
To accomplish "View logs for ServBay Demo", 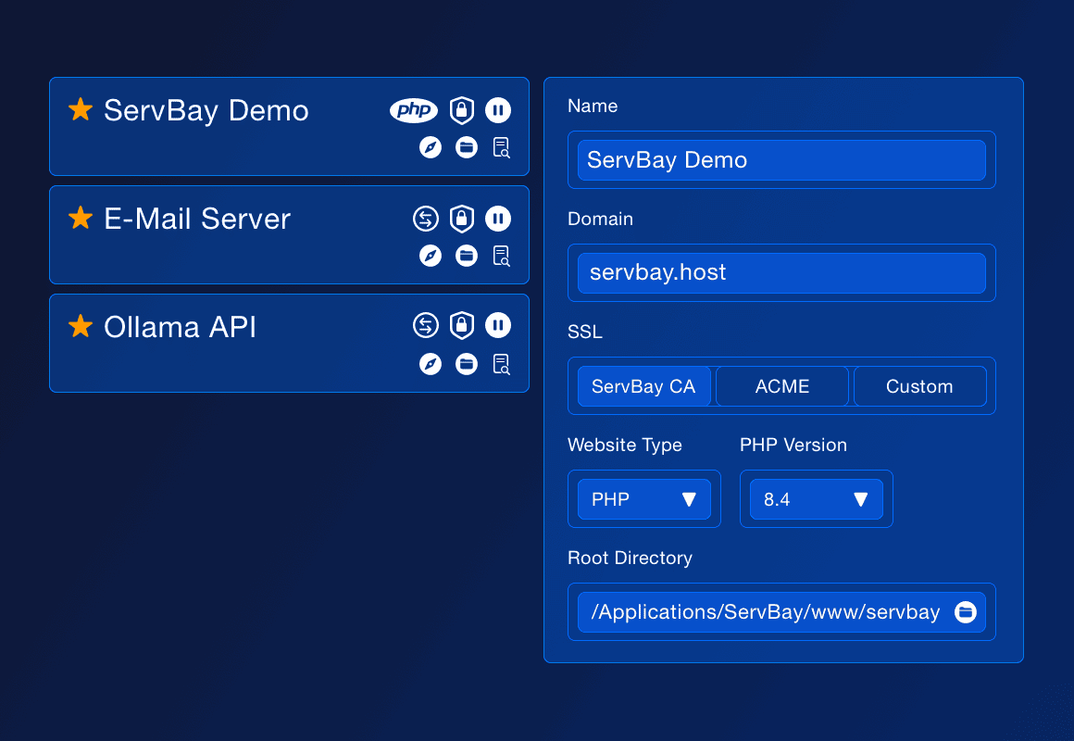I will tap(502, 147).
